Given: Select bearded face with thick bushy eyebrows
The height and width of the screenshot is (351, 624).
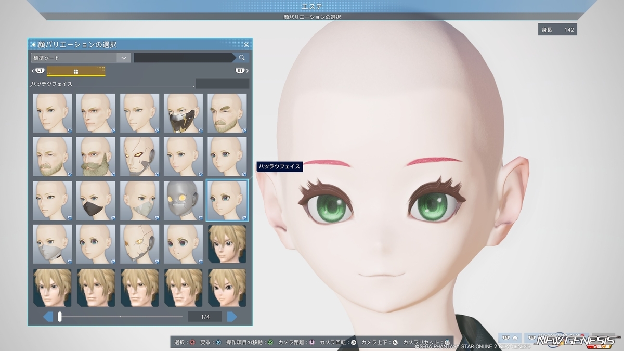Looking at the screenshot, I should tap(227, 113).
